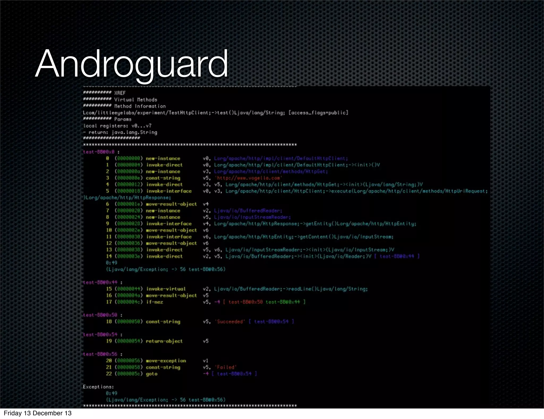Click the 'Friday 13 December 13' footer text
Viewport: 544px width, 419px height.
click(38, 413)
